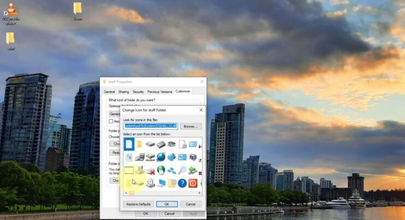Screen dimensions: 405x220
Task: Switch to the General tab in stuff Properties
Action: point(109,92)
